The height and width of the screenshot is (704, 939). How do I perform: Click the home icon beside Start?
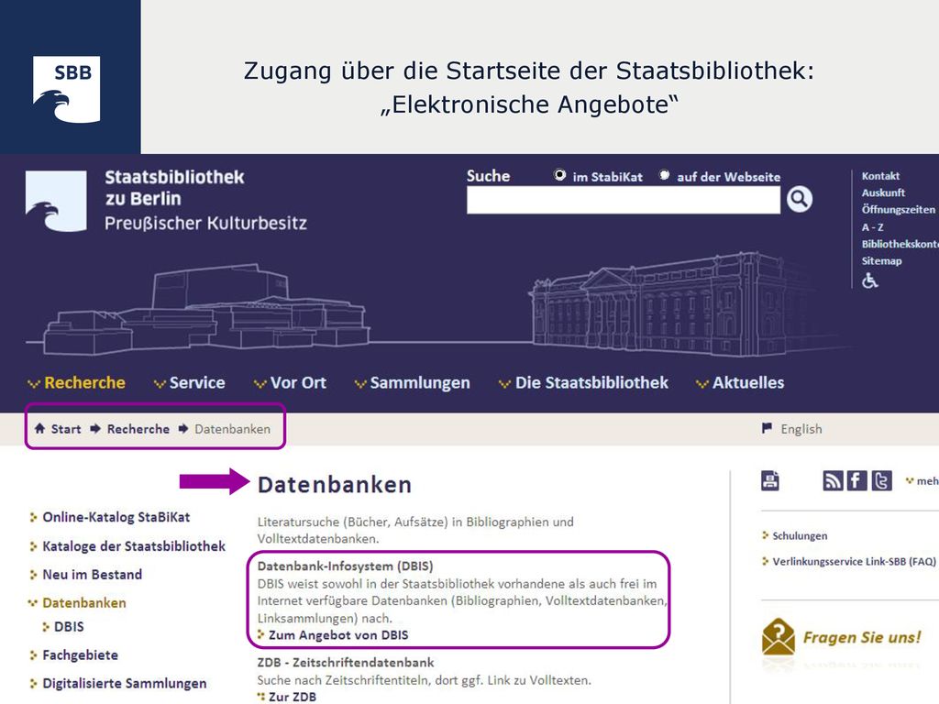(x=39, y=429)
